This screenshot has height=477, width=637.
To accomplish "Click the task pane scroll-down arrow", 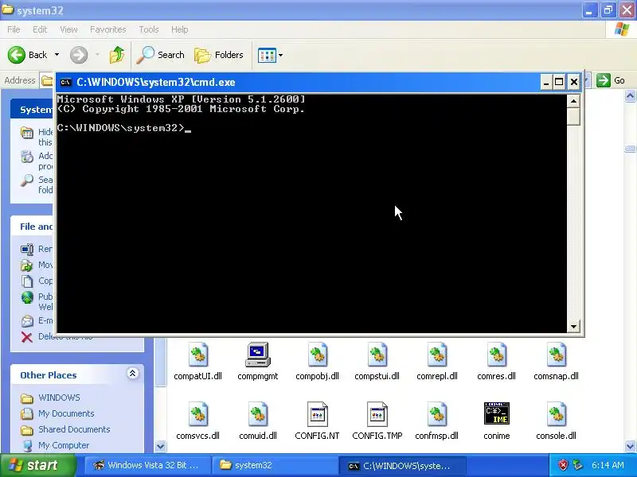I will pyautogui.click(x=161, y=447).
